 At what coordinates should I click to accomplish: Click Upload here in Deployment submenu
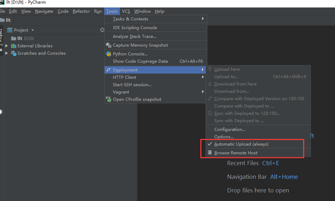pyautogui.click(x=258, y=69)
